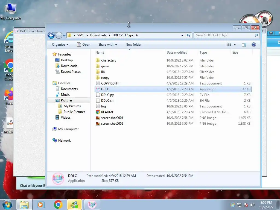Sort by Name column
This screenshot has height=210, width=280.
[x=129, y=52]
